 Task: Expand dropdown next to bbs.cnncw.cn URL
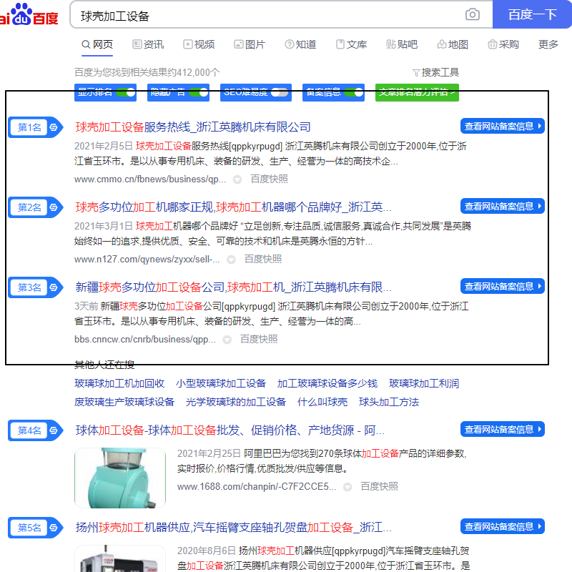pyautogui.click(x=227, y=340)
